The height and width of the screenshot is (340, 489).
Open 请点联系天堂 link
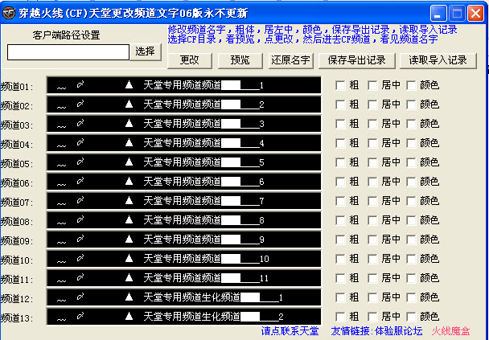pos(290,331)
